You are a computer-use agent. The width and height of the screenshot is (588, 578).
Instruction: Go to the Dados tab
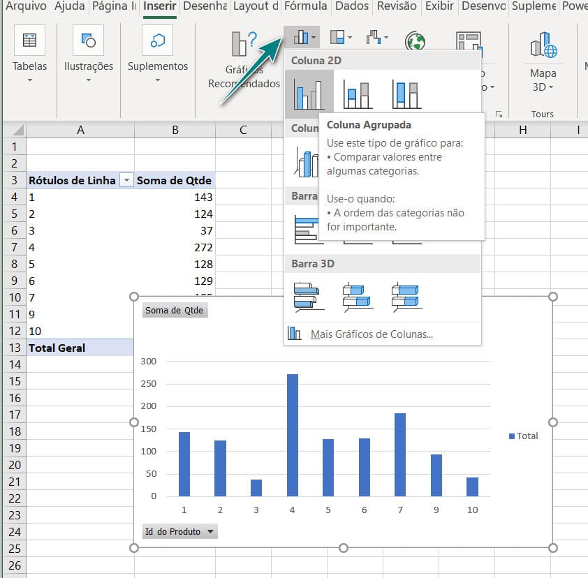(x=352, y=6)
